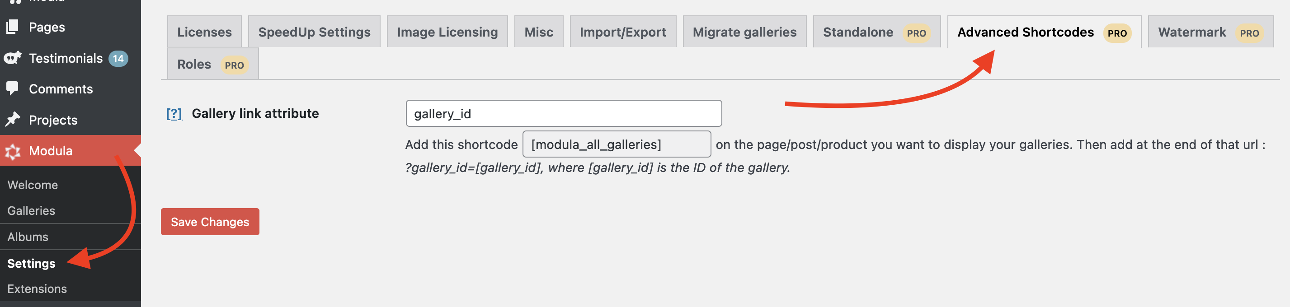Focus the Gallery link attribute field

(563, 113)
